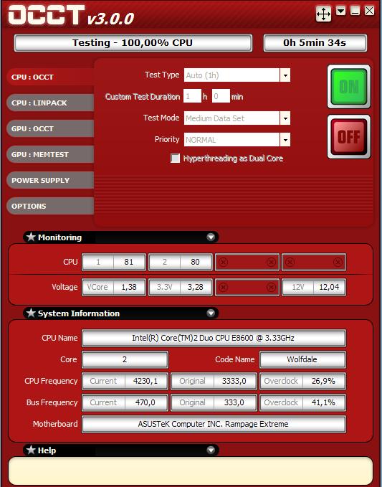Click the Help star icon

point(31,450)
